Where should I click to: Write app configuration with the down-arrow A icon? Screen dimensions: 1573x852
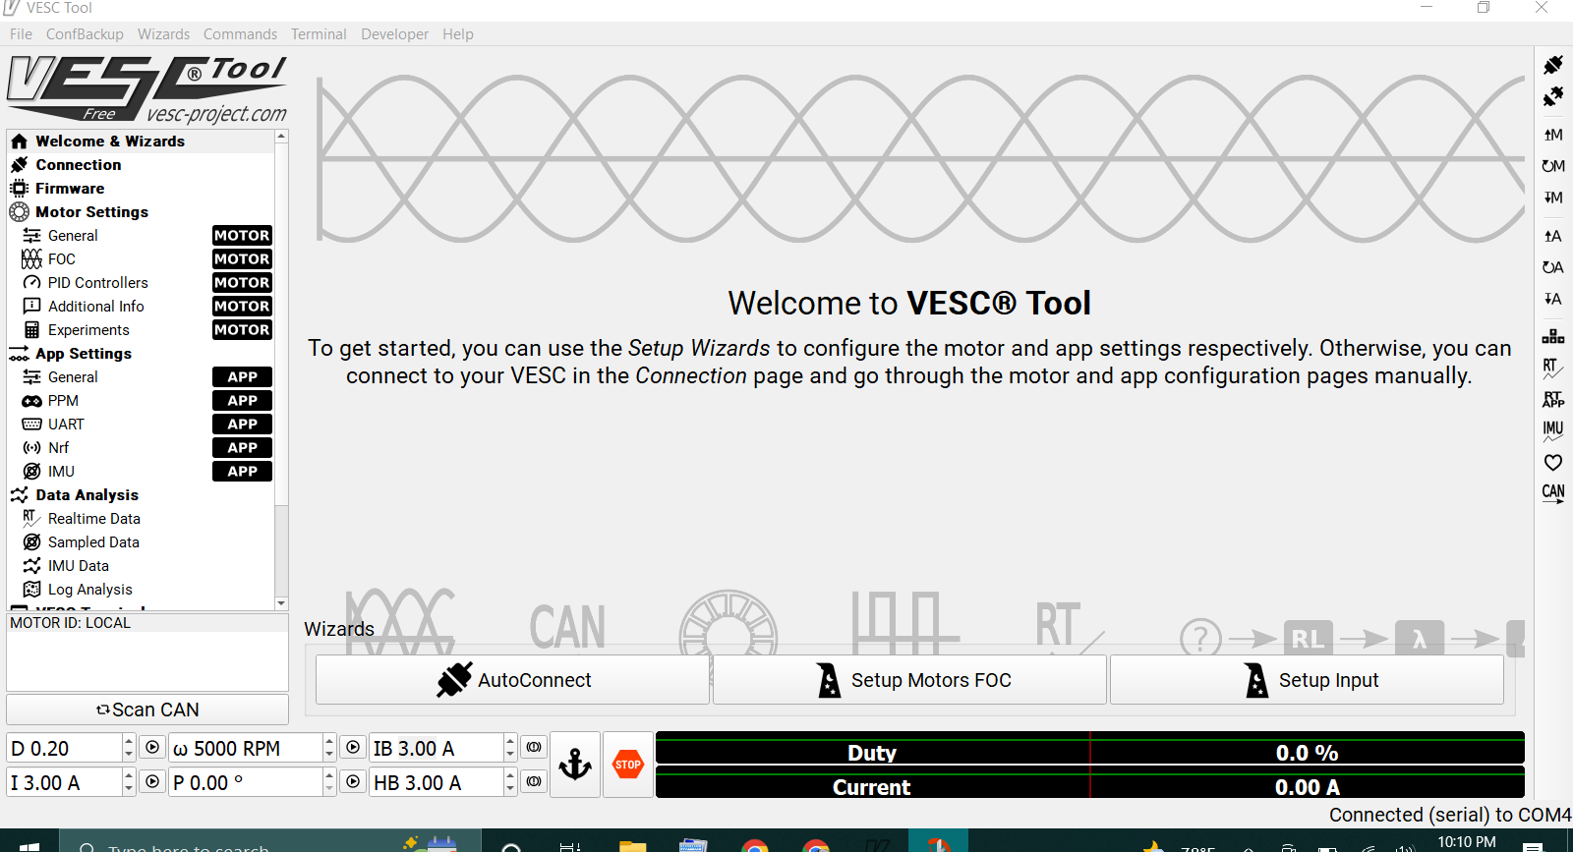(1553, 299)
